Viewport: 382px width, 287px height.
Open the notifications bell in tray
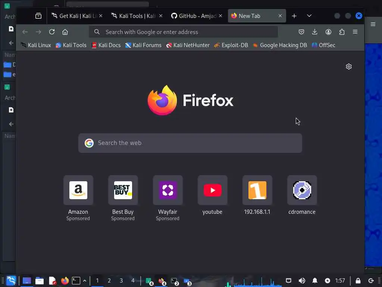tap(315, 281)
